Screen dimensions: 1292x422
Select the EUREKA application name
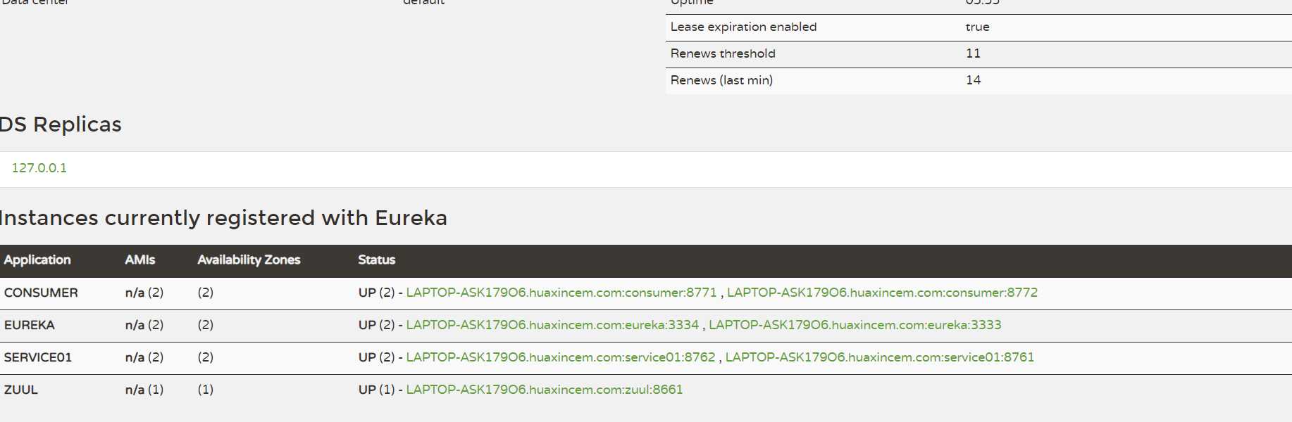[30, 325]
